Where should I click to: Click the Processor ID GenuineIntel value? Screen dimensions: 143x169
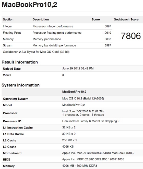pos(91,121)
